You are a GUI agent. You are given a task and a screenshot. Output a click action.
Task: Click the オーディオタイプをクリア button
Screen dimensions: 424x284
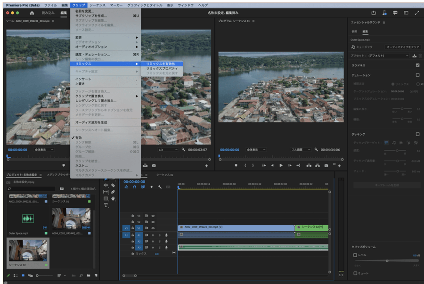pos(402,47)
